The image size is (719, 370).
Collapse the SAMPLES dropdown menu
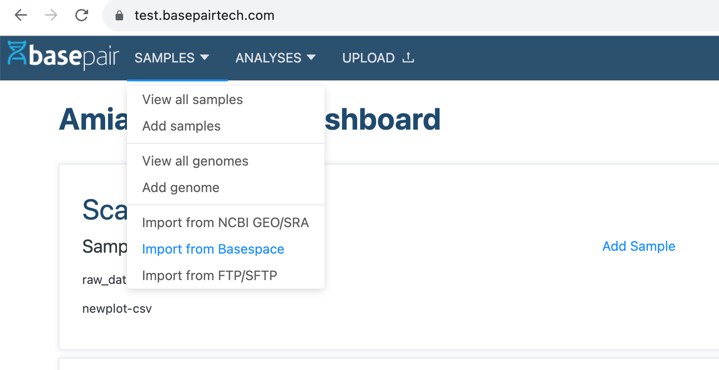click(x=172, y=58)
